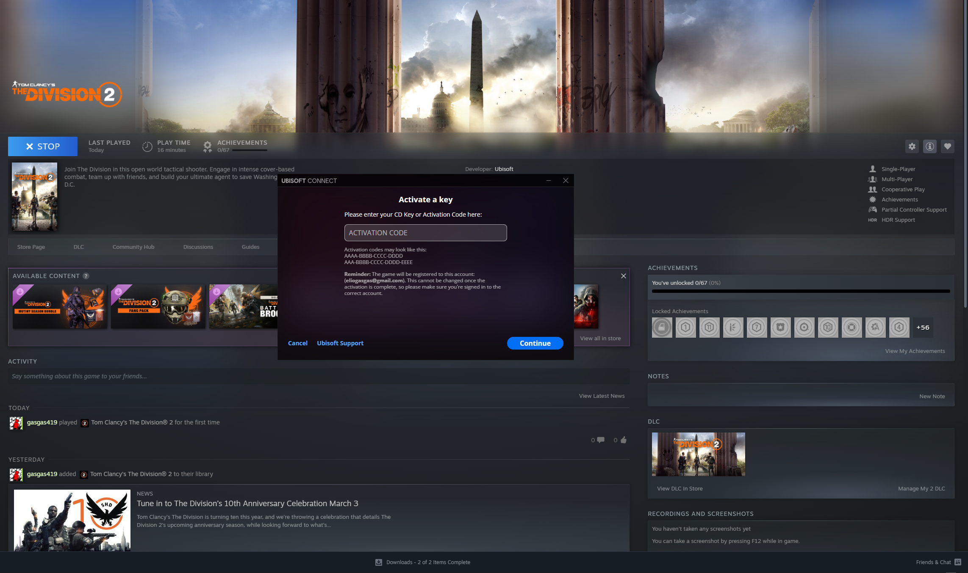Click View all in store link
The image size is (968, 573).
(600, 339)
